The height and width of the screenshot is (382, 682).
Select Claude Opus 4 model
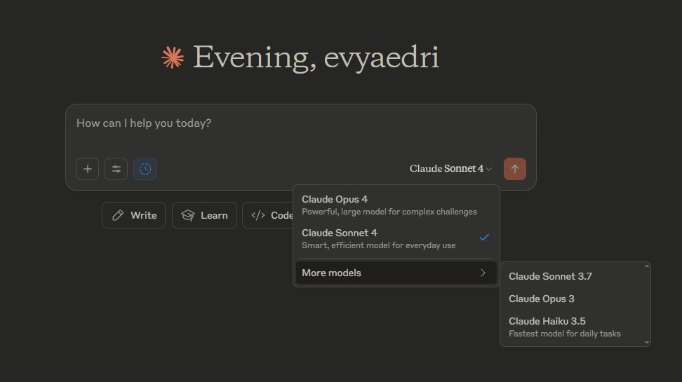[396, 205]
